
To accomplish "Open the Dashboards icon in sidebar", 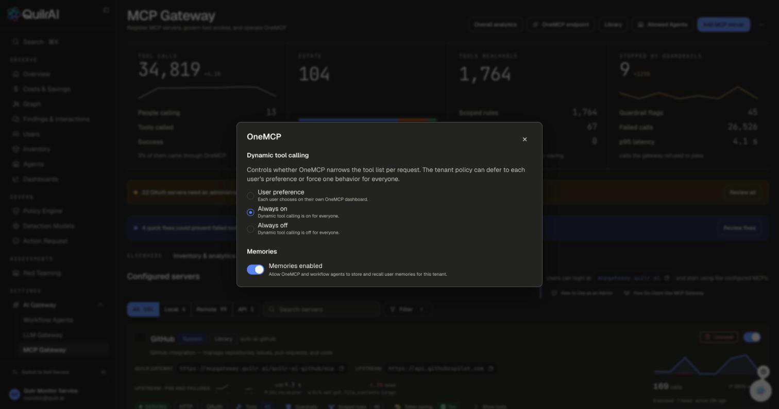I will (x=16, y=179).
